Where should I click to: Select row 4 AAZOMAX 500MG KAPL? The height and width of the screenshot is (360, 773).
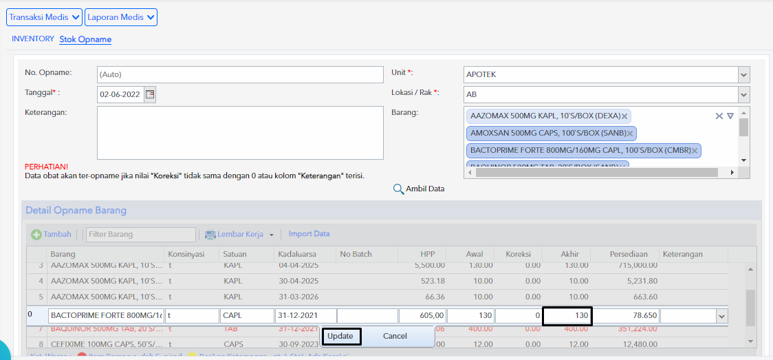click(x=377, y=281)
